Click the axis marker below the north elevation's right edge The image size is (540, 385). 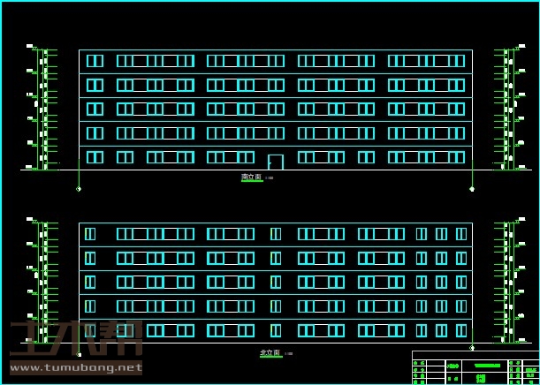pyautogui.click(x=472, y=349)
